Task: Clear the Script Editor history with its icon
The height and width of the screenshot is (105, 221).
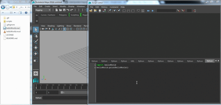Action: coord(109,11)
